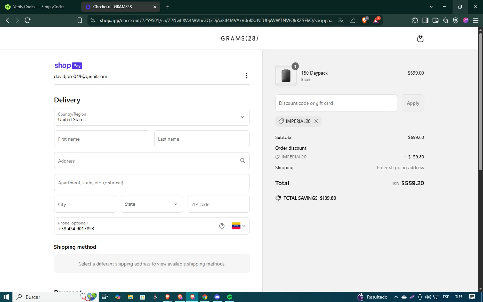
Task: Click the City field
Action: (x=85, y=204)
